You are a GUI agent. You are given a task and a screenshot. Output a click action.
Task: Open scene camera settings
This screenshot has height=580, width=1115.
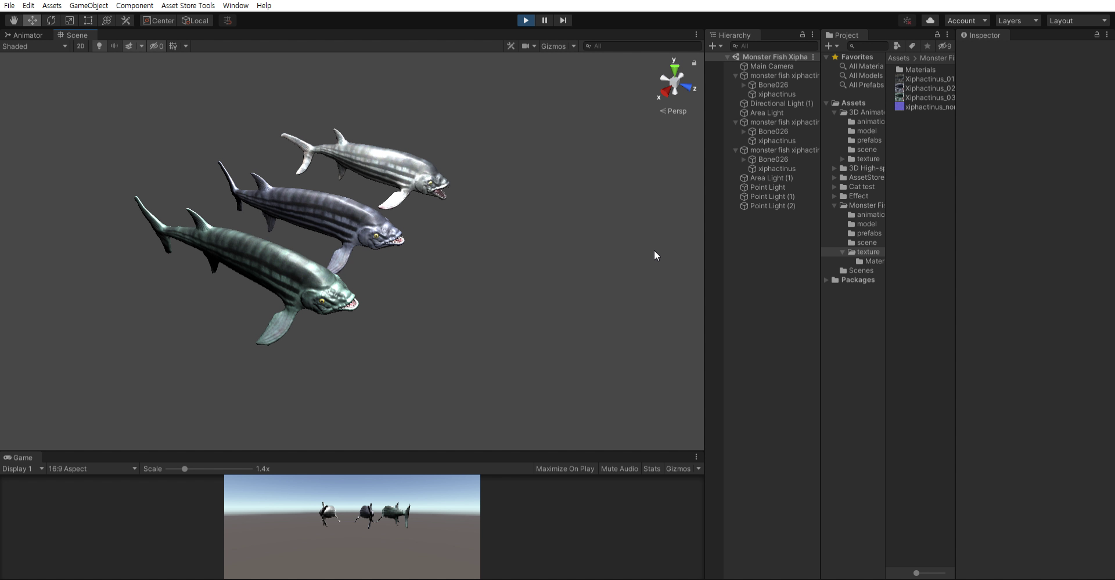528,46
